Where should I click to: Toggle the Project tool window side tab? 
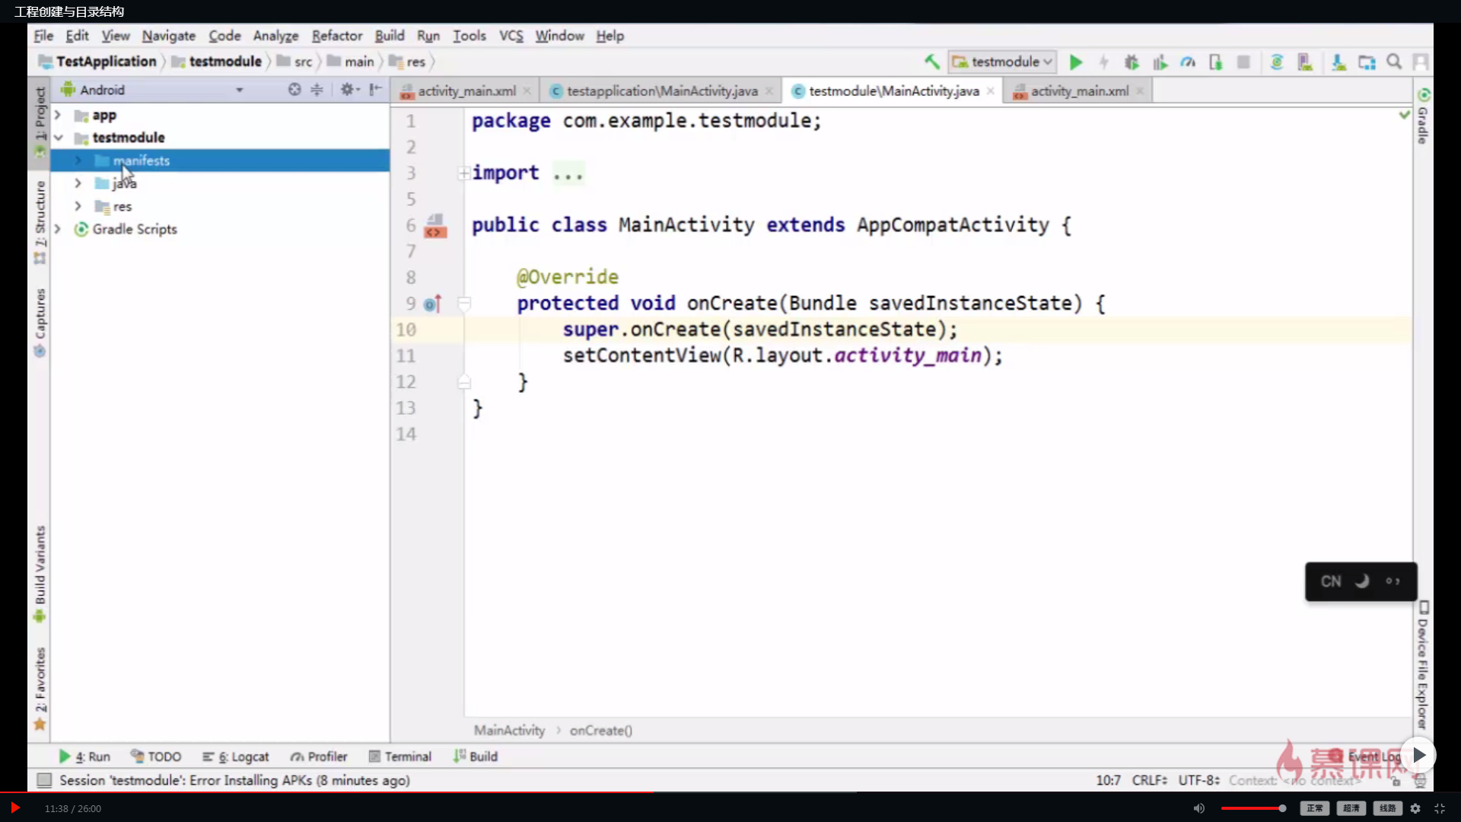pyautogui.click(x=40, y=122)
